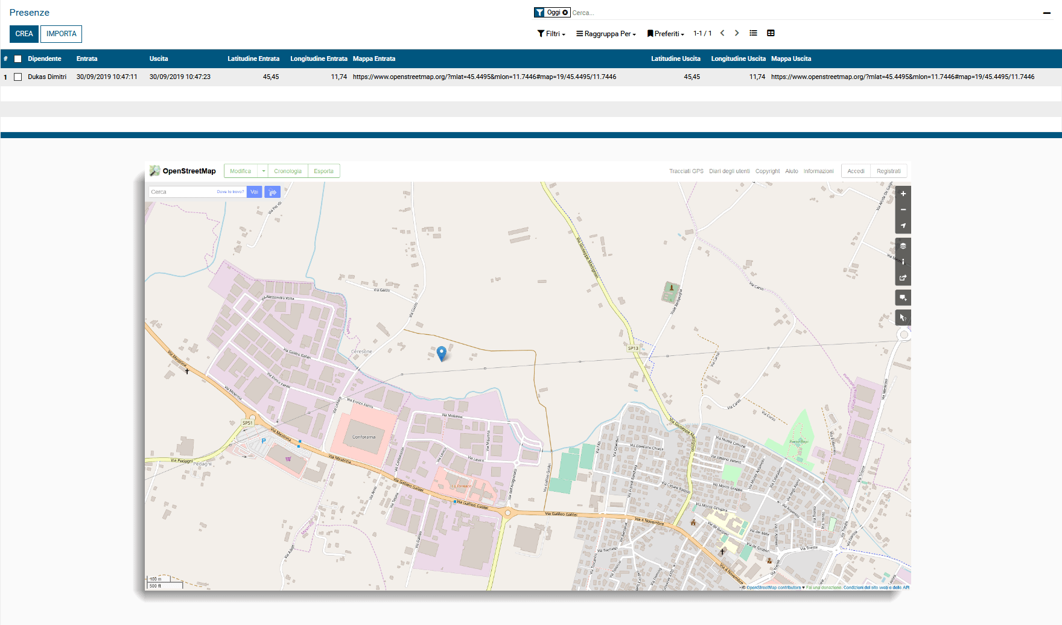The image size is (1062, 625).
Task: Open the Cronologia tab
Action: [288, 171]
